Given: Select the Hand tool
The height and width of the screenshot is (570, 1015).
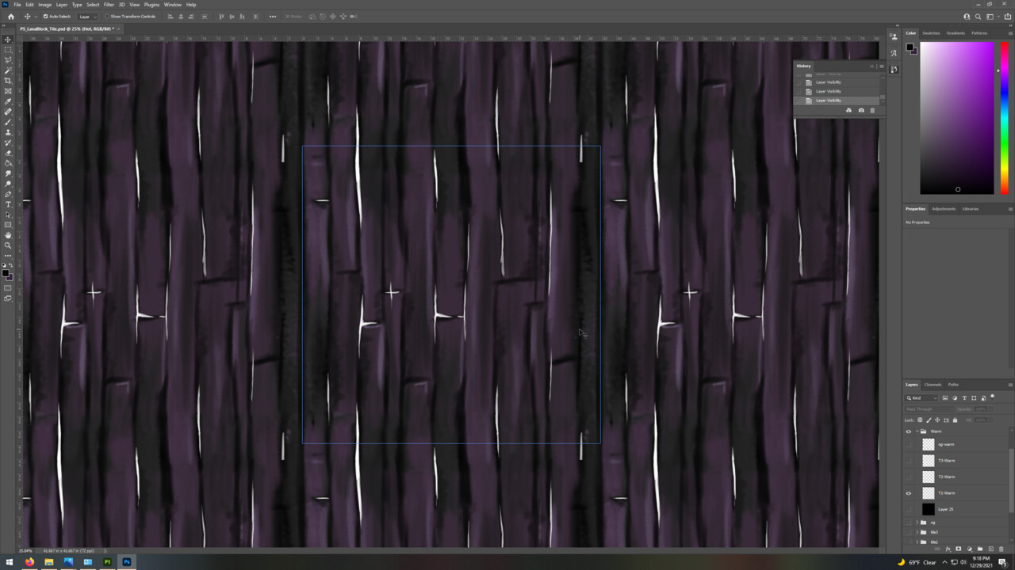Looking at the screenshot, I should coord(8,235).
